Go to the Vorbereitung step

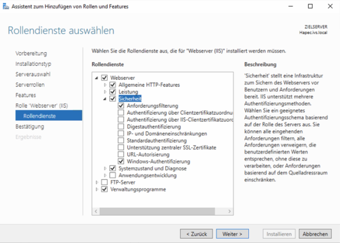31,53
